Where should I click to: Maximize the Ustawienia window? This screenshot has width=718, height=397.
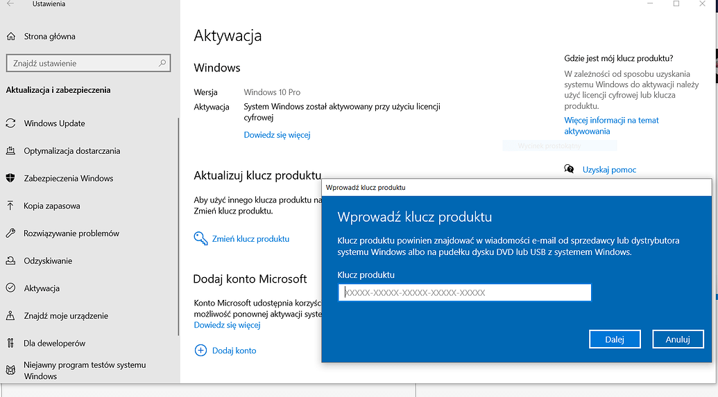(676, 3)
